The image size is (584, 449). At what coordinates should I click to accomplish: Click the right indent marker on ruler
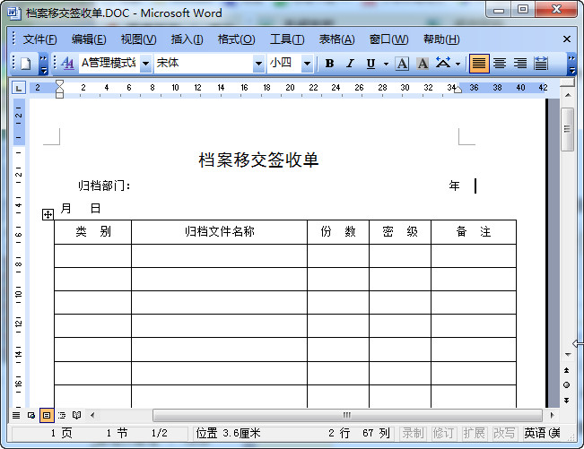[458, 90]
